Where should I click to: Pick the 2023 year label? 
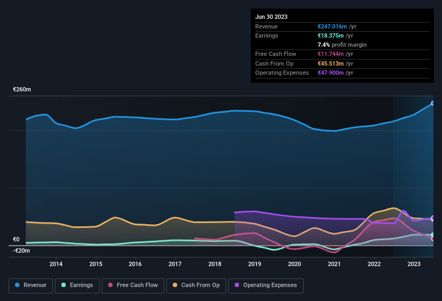(413, 264)
